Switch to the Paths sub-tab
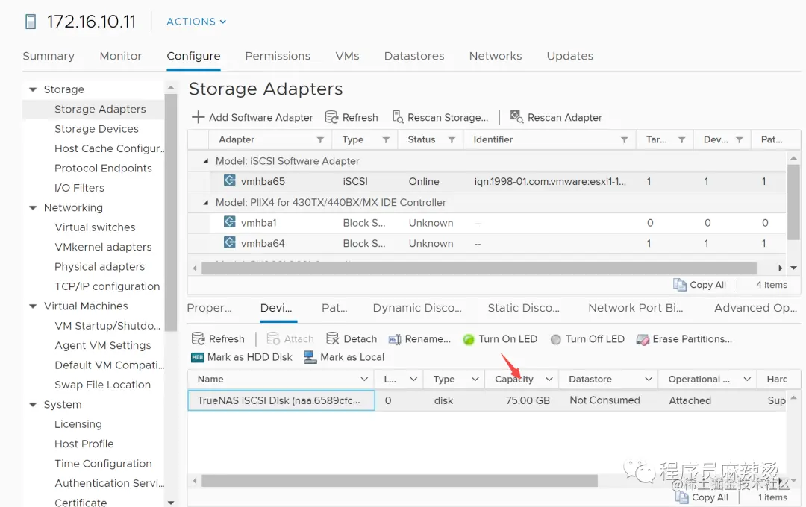 point(334,308)
